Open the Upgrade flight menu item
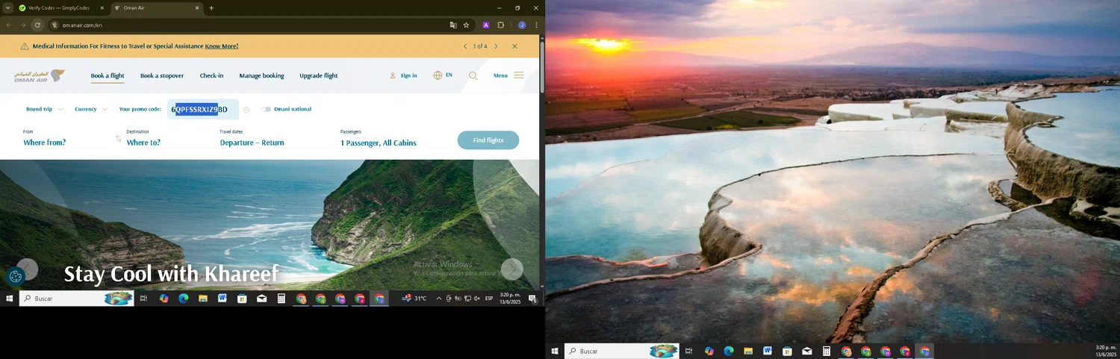1120x359 pixels. point(319,75)
